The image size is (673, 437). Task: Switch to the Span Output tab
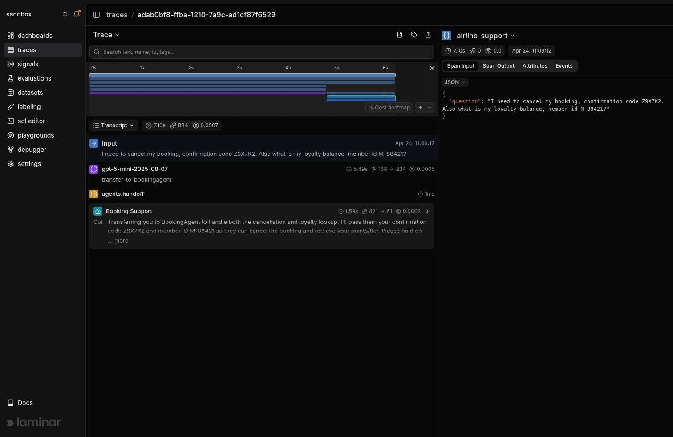(x=499, y=66)
